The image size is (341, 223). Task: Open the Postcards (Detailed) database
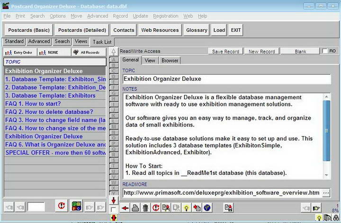point(82,30)
